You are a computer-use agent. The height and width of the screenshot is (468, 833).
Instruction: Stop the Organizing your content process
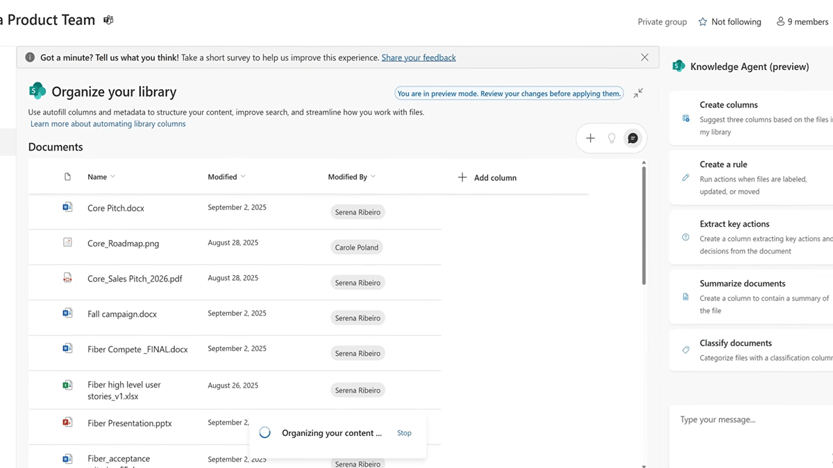[x=404, y=433]
